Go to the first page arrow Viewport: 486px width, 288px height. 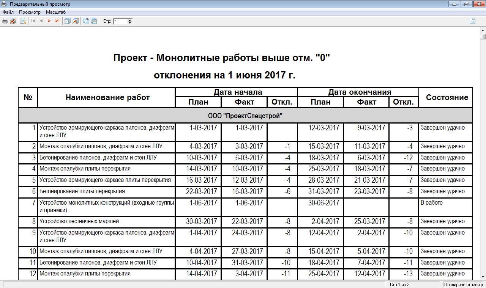33,21
